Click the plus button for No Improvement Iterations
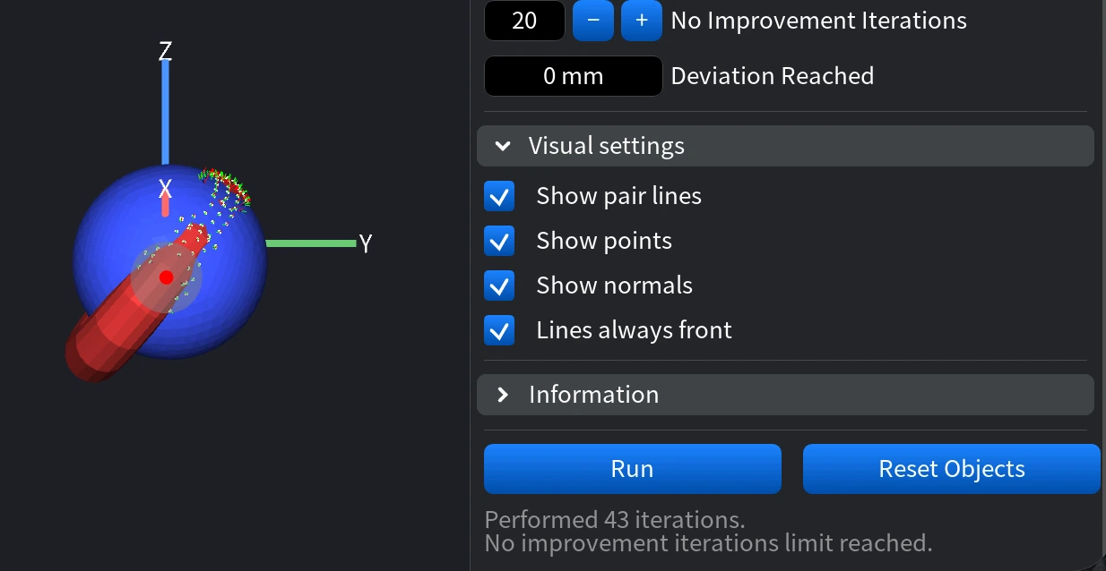 coord(642,21)
